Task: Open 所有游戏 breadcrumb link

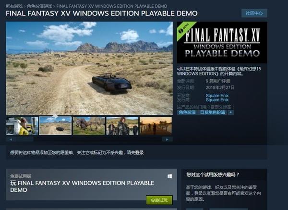Action: (14, 6)
